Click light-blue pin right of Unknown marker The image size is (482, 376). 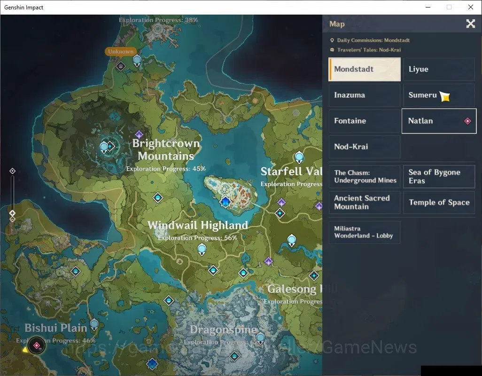(137, 61)
